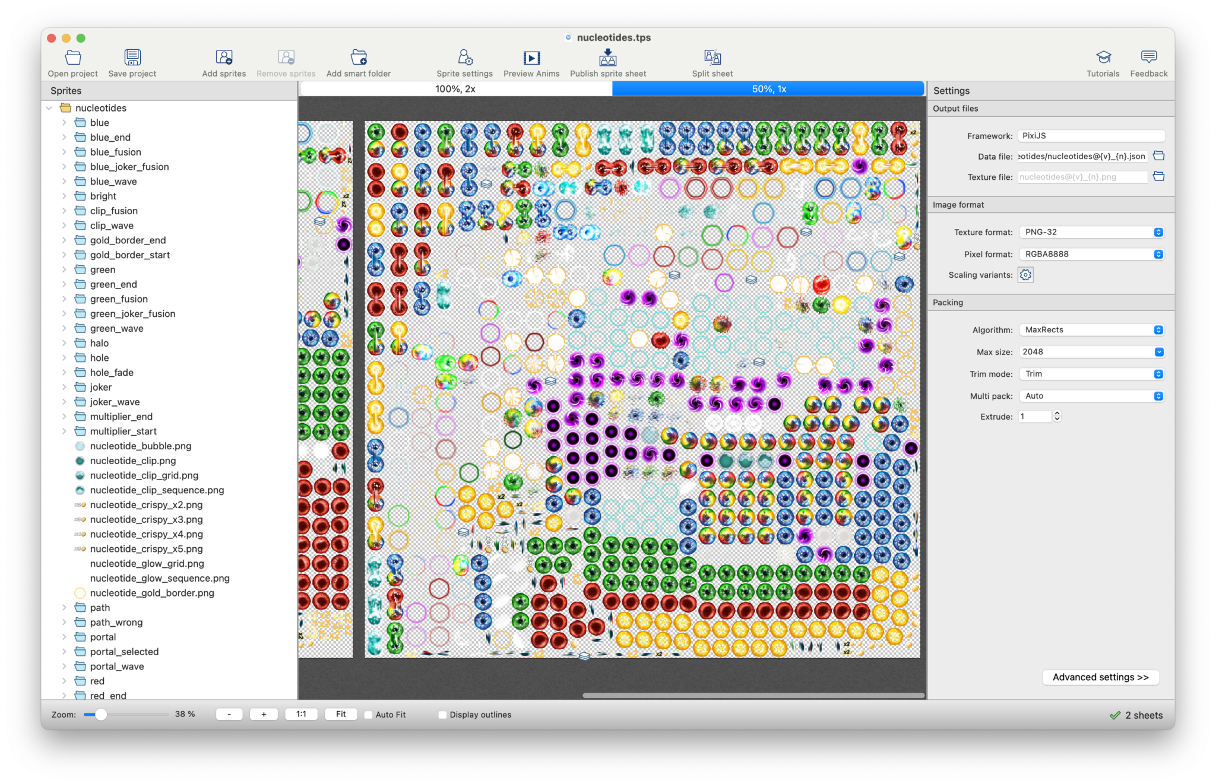Expand the bright folder

click(64, 196)
